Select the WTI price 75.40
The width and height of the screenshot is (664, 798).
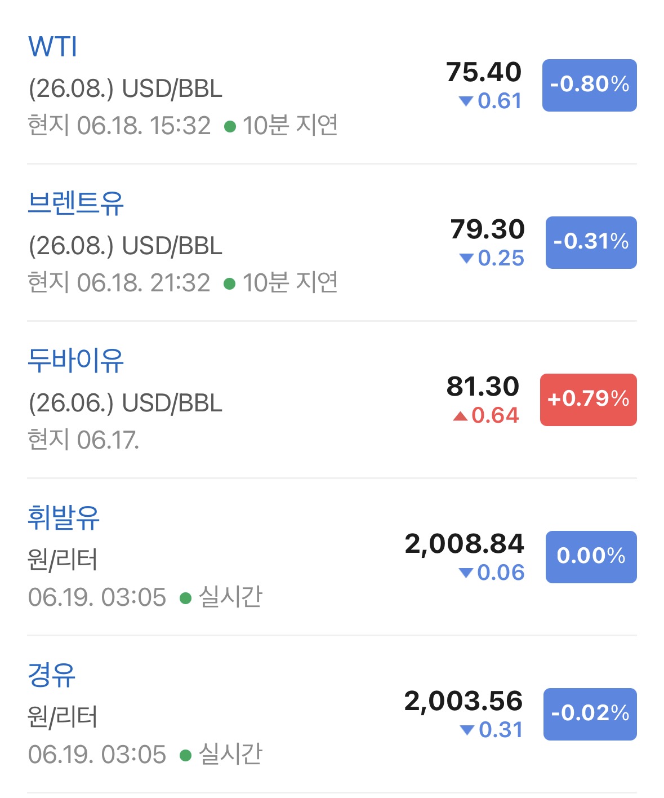(484, 72)
